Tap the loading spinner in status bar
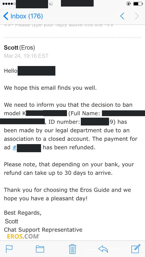145x257 pixels. pos(51,4)
